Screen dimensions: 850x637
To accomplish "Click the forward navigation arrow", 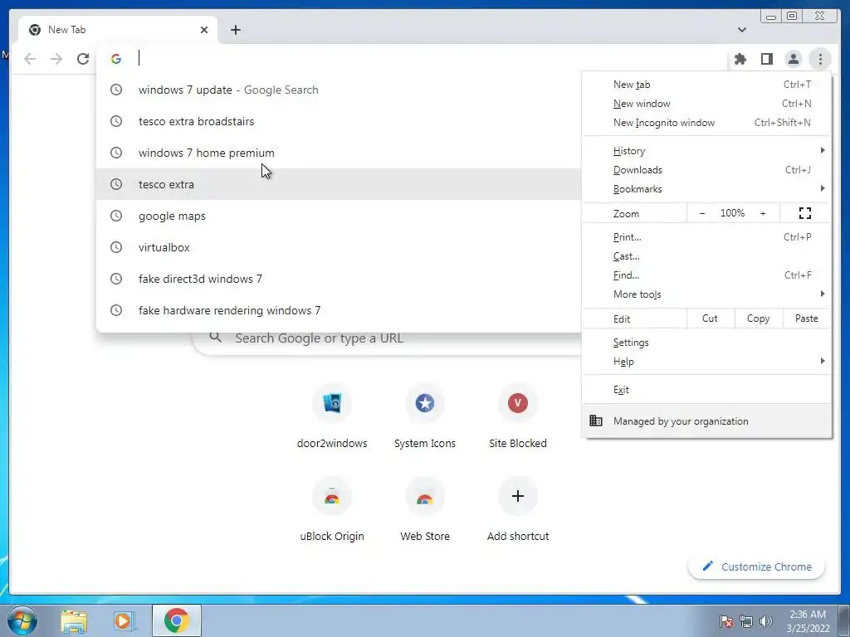I will (x=56, y=59).
